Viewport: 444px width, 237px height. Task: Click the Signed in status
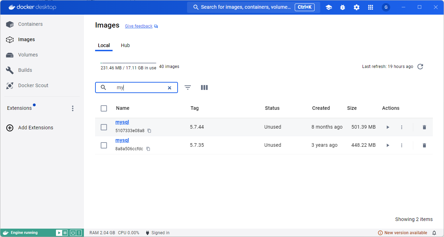(157, 233)
